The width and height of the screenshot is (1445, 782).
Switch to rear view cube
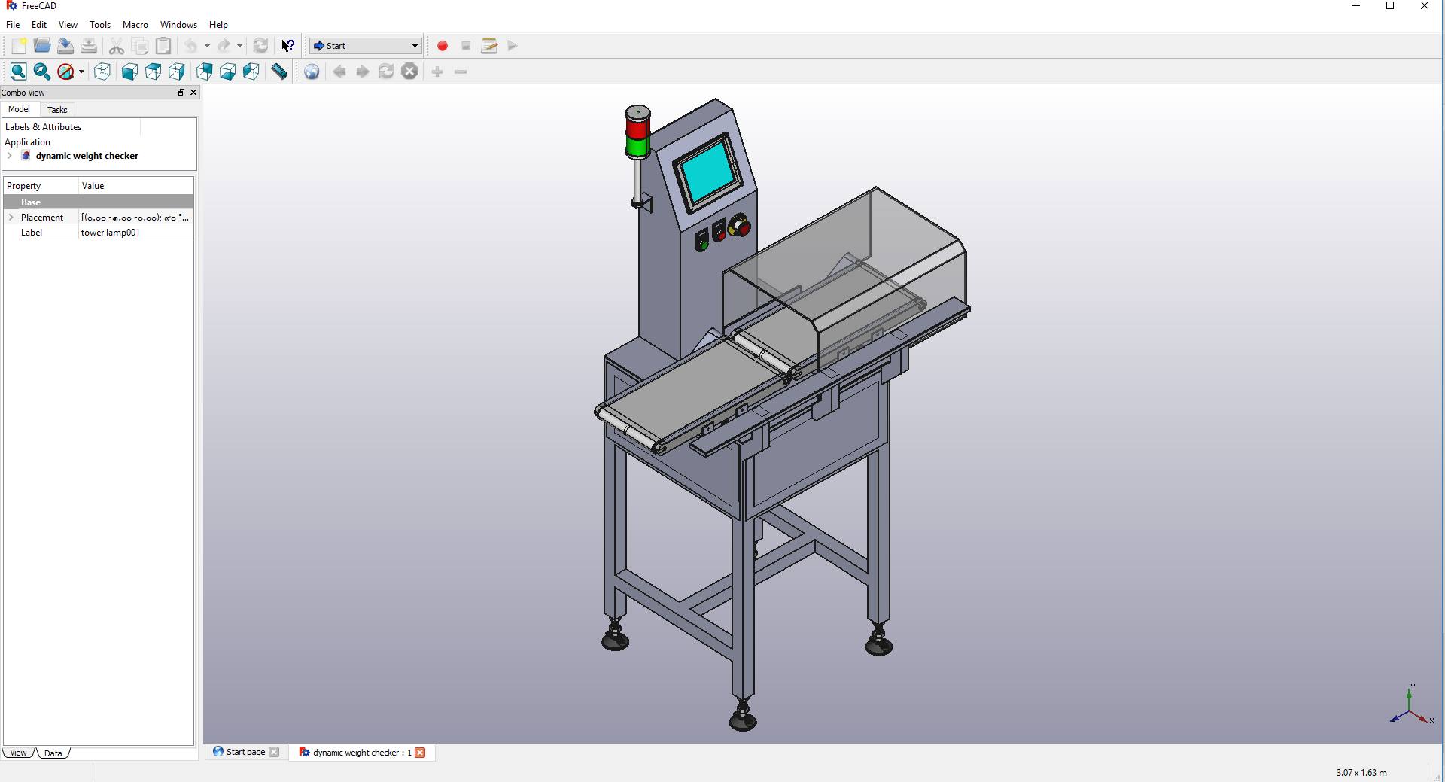(205, 72)
